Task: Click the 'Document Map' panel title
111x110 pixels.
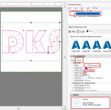Action: pyautogui.click(x=75, y=4)
